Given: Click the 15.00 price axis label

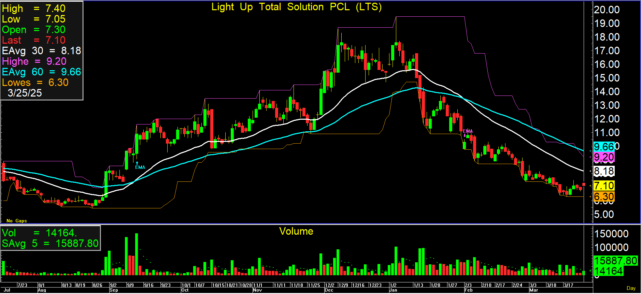Looking at the screenshot, I should click(x=607, y=78).
